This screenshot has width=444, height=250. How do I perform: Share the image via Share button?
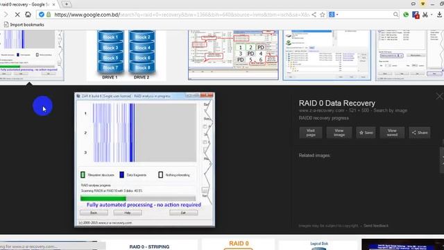pyautogui.click(x=420, y=133)
